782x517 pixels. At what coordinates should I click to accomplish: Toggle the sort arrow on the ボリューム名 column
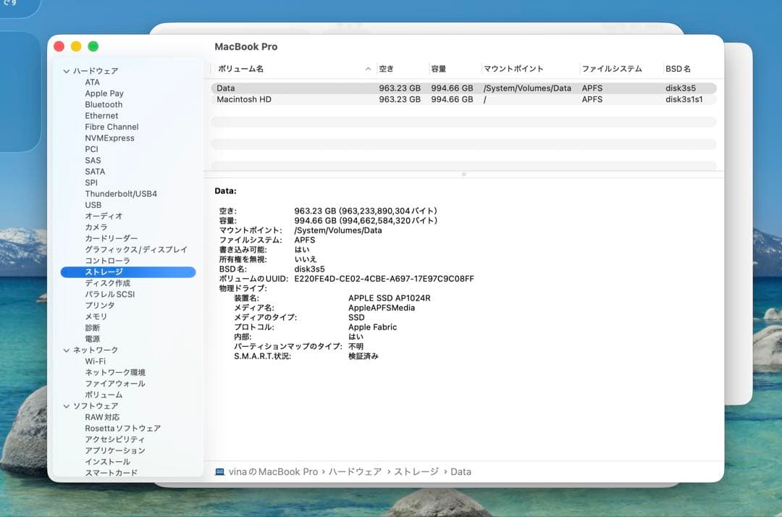[368, 69]
